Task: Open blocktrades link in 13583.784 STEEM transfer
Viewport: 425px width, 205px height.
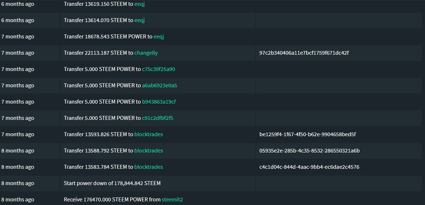Action: click(149, 167)
